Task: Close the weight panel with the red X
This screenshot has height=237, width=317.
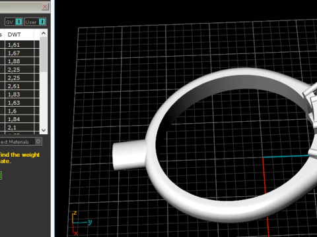Action: coord(45,7)
